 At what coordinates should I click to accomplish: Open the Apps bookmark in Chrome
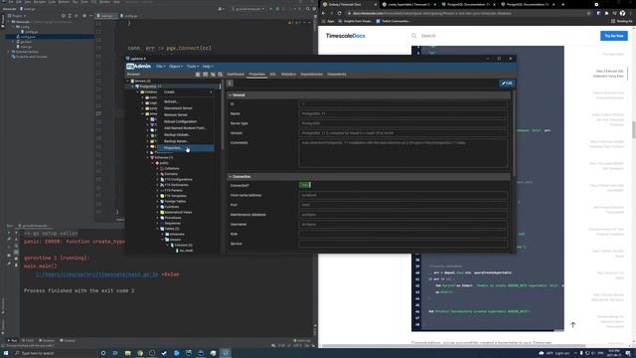[328, 21]
